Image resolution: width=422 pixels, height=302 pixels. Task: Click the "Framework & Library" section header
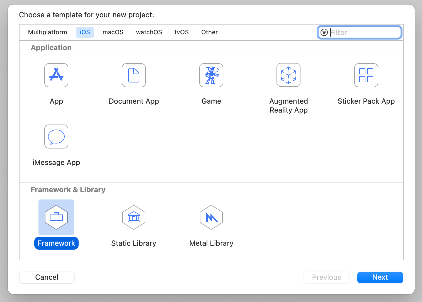point(68,190)
